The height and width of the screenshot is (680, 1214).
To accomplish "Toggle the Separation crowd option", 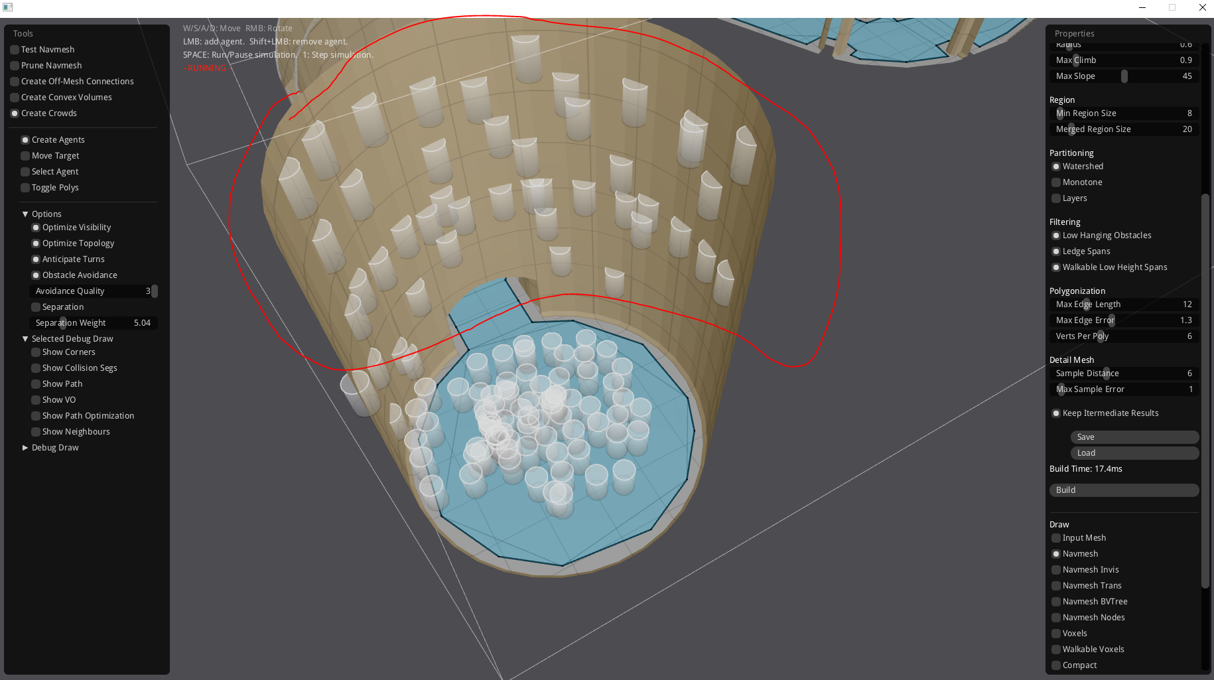I will 36,306.
